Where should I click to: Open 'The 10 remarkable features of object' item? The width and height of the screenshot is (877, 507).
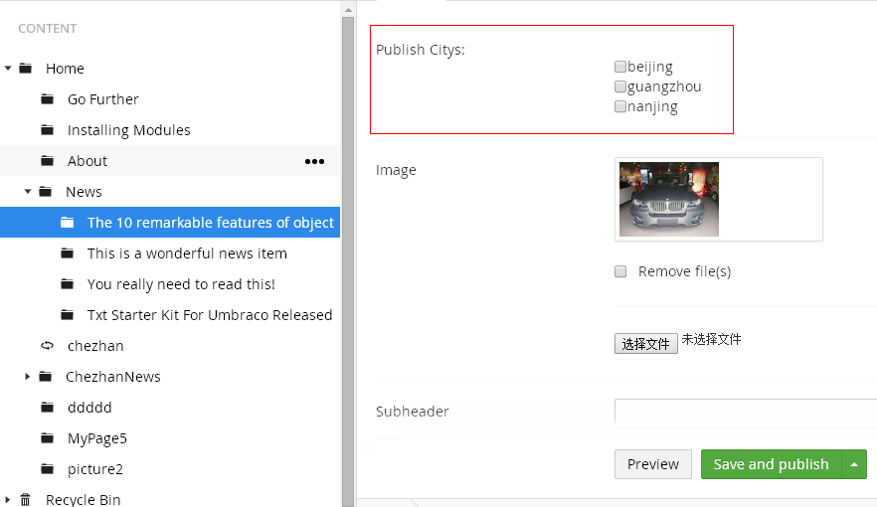coord(211,223)
